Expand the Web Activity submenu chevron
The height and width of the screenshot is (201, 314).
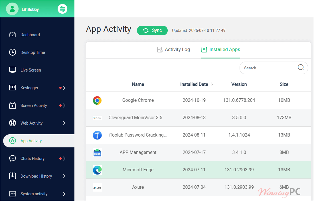pyautogui.click(x=64, y=123)
